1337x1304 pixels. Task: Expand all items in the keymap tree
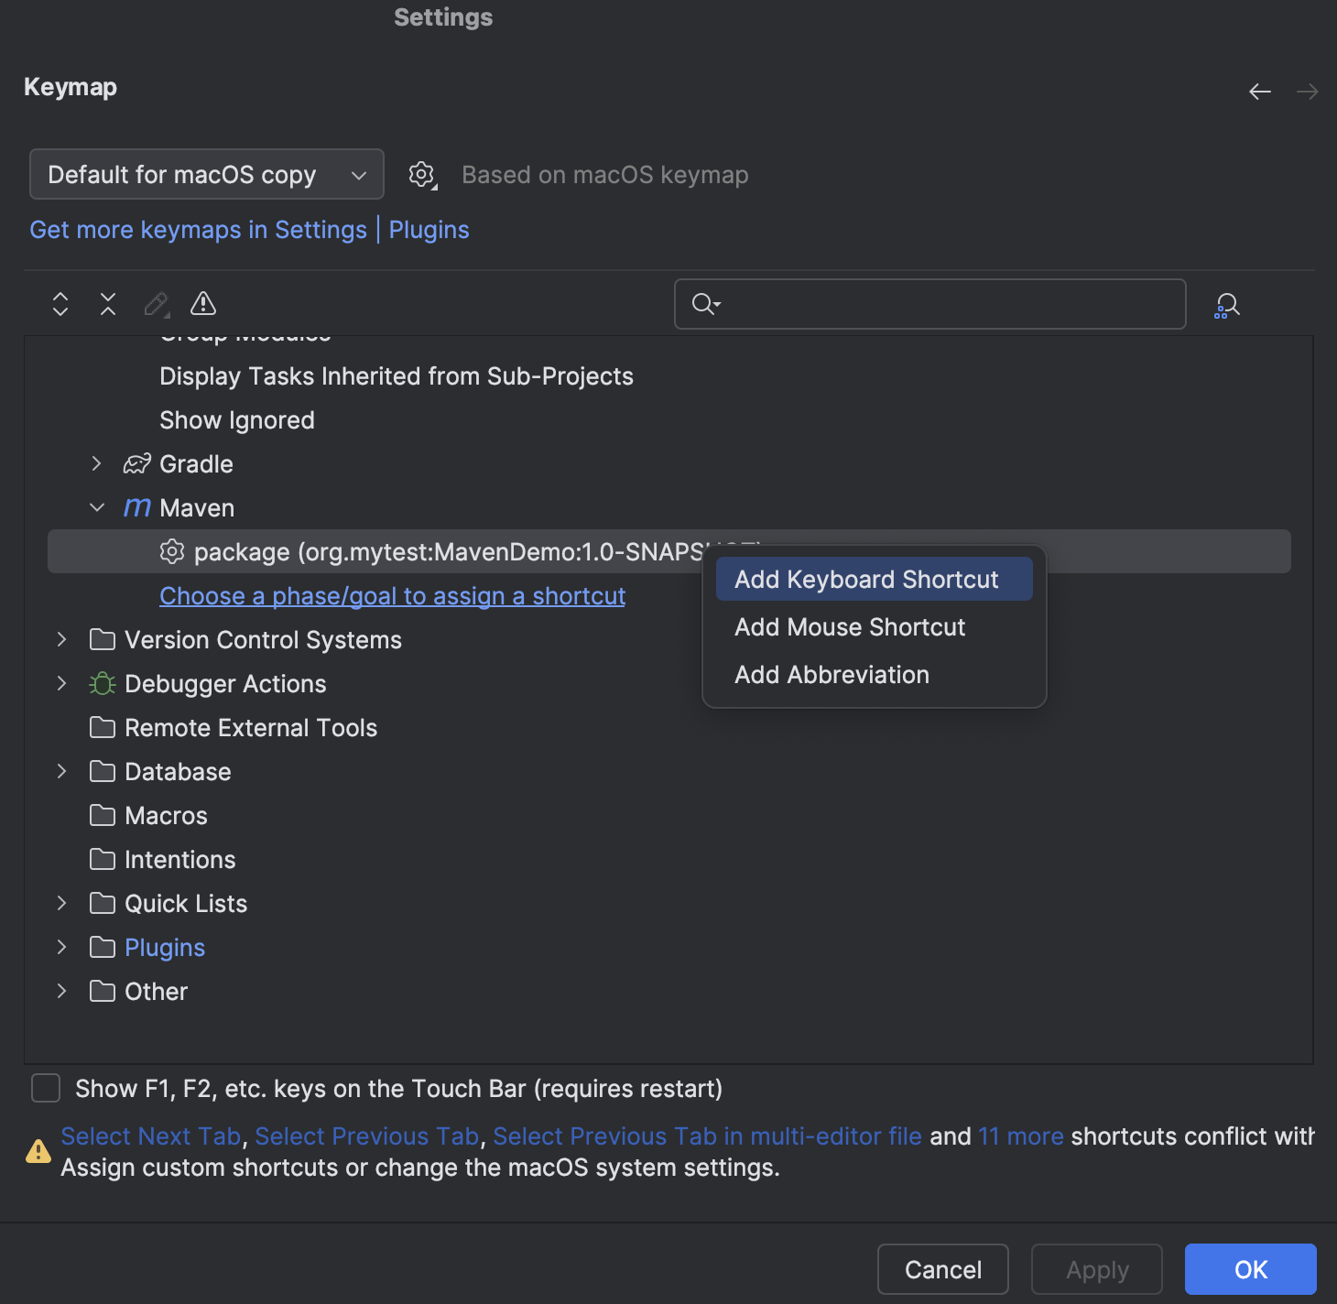(60, 303)
